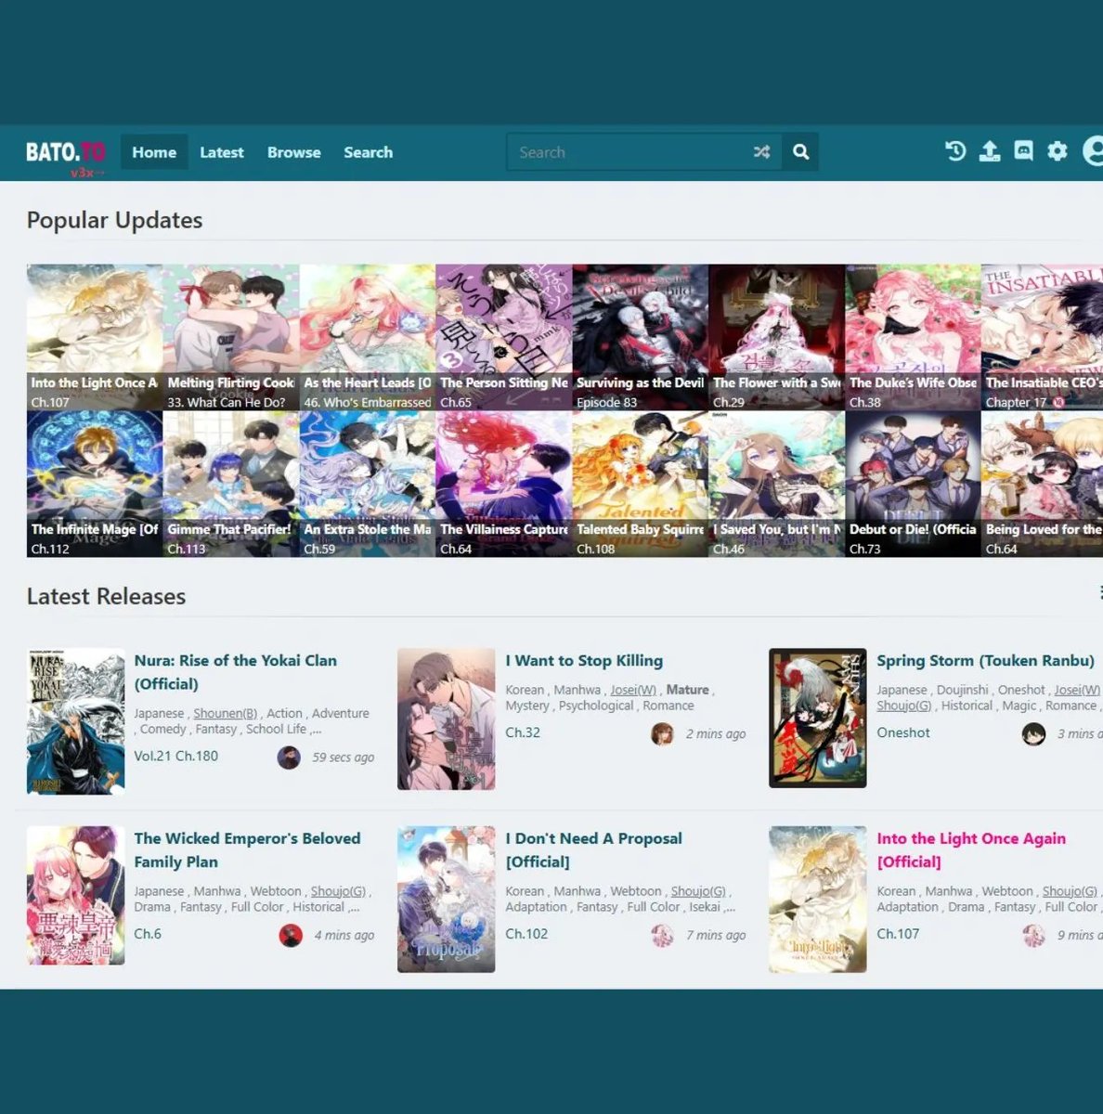Open Talented Baby Squirrel cover

pyautogui.click(x=641, y=484)
